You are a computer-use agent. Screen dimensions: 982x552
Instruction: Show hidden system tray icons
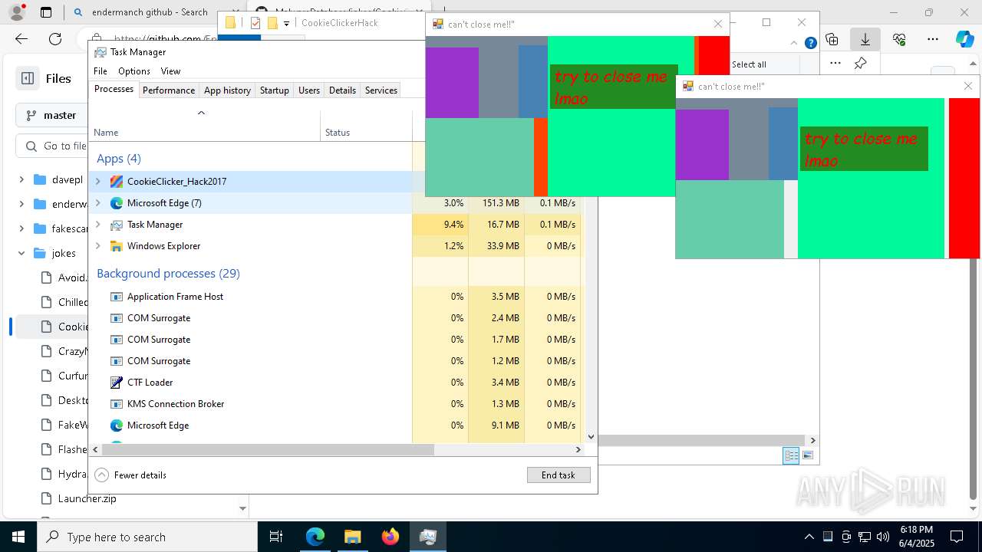click(809, 537)
